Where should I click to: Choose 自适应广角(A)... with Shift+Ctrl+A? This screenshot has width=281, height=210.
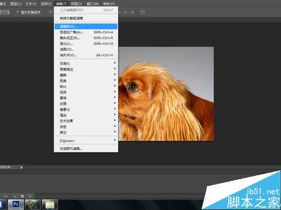tap(86, 32)
